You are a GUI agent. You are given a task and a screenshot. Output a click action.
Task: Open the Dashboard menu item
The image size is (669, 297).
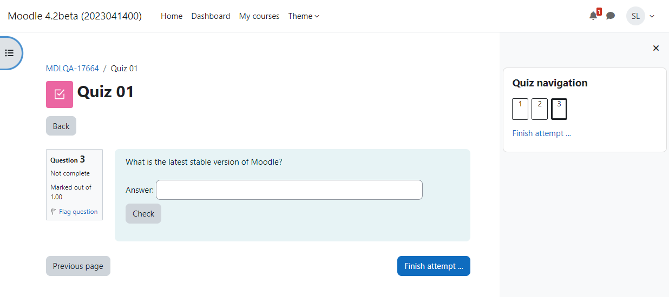(x=211, y=16)
